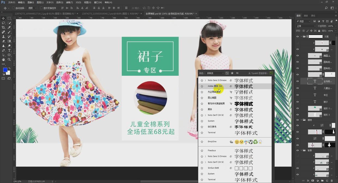Expand the Noto Serif CJK SC family

[x=205, y=115]
